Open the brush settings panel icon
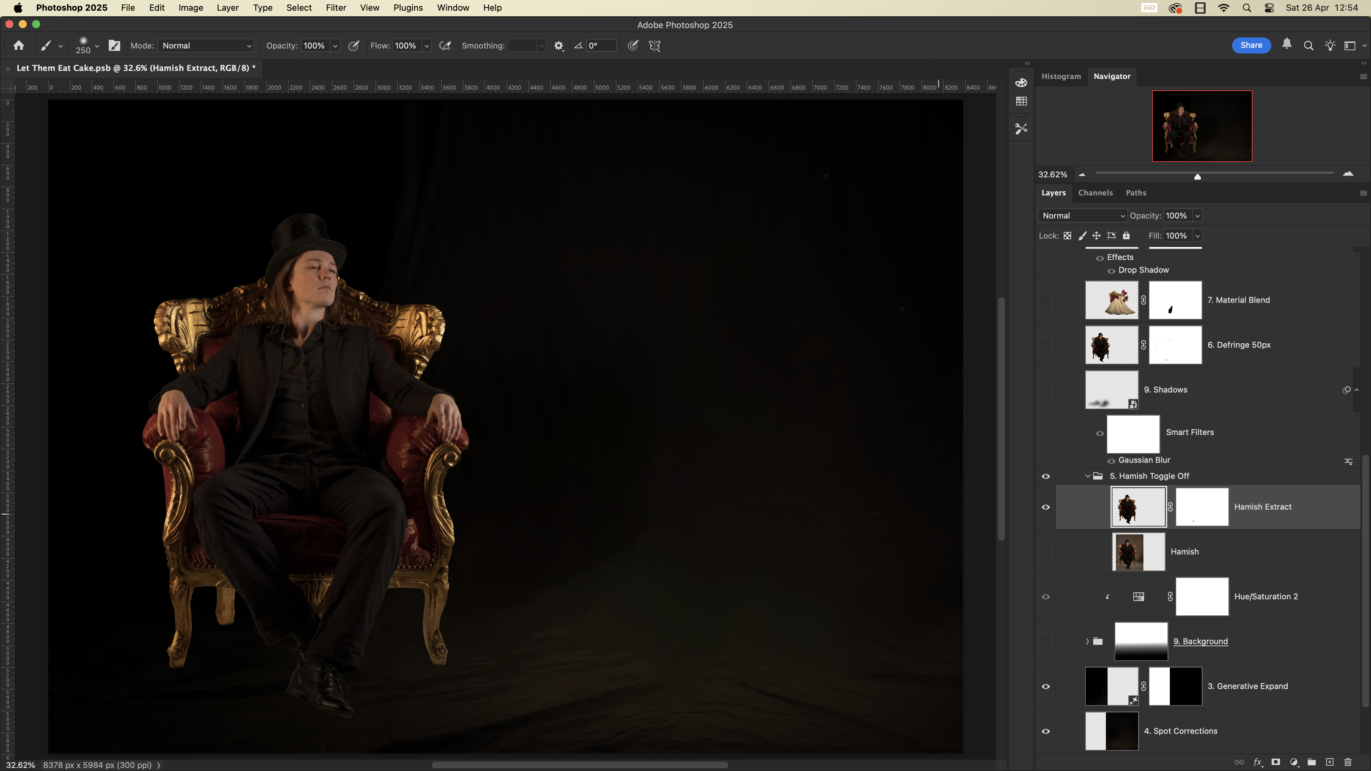Image resolution: width=1371 pixels, height=771 pixels. 114,46
